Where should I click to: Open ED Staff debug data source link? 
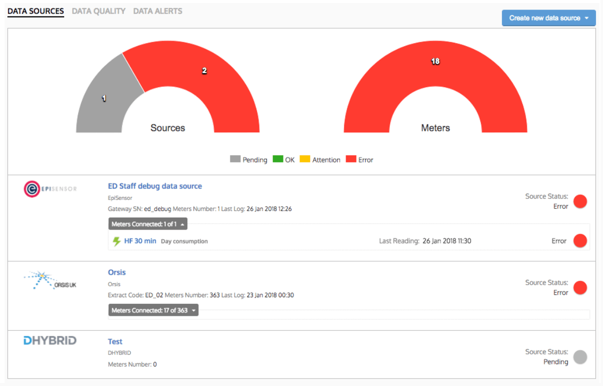tap(155, 186)
